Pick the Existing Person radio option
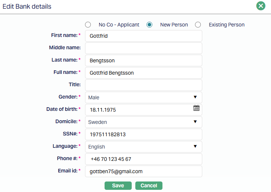271x192 pixels. 198,25
